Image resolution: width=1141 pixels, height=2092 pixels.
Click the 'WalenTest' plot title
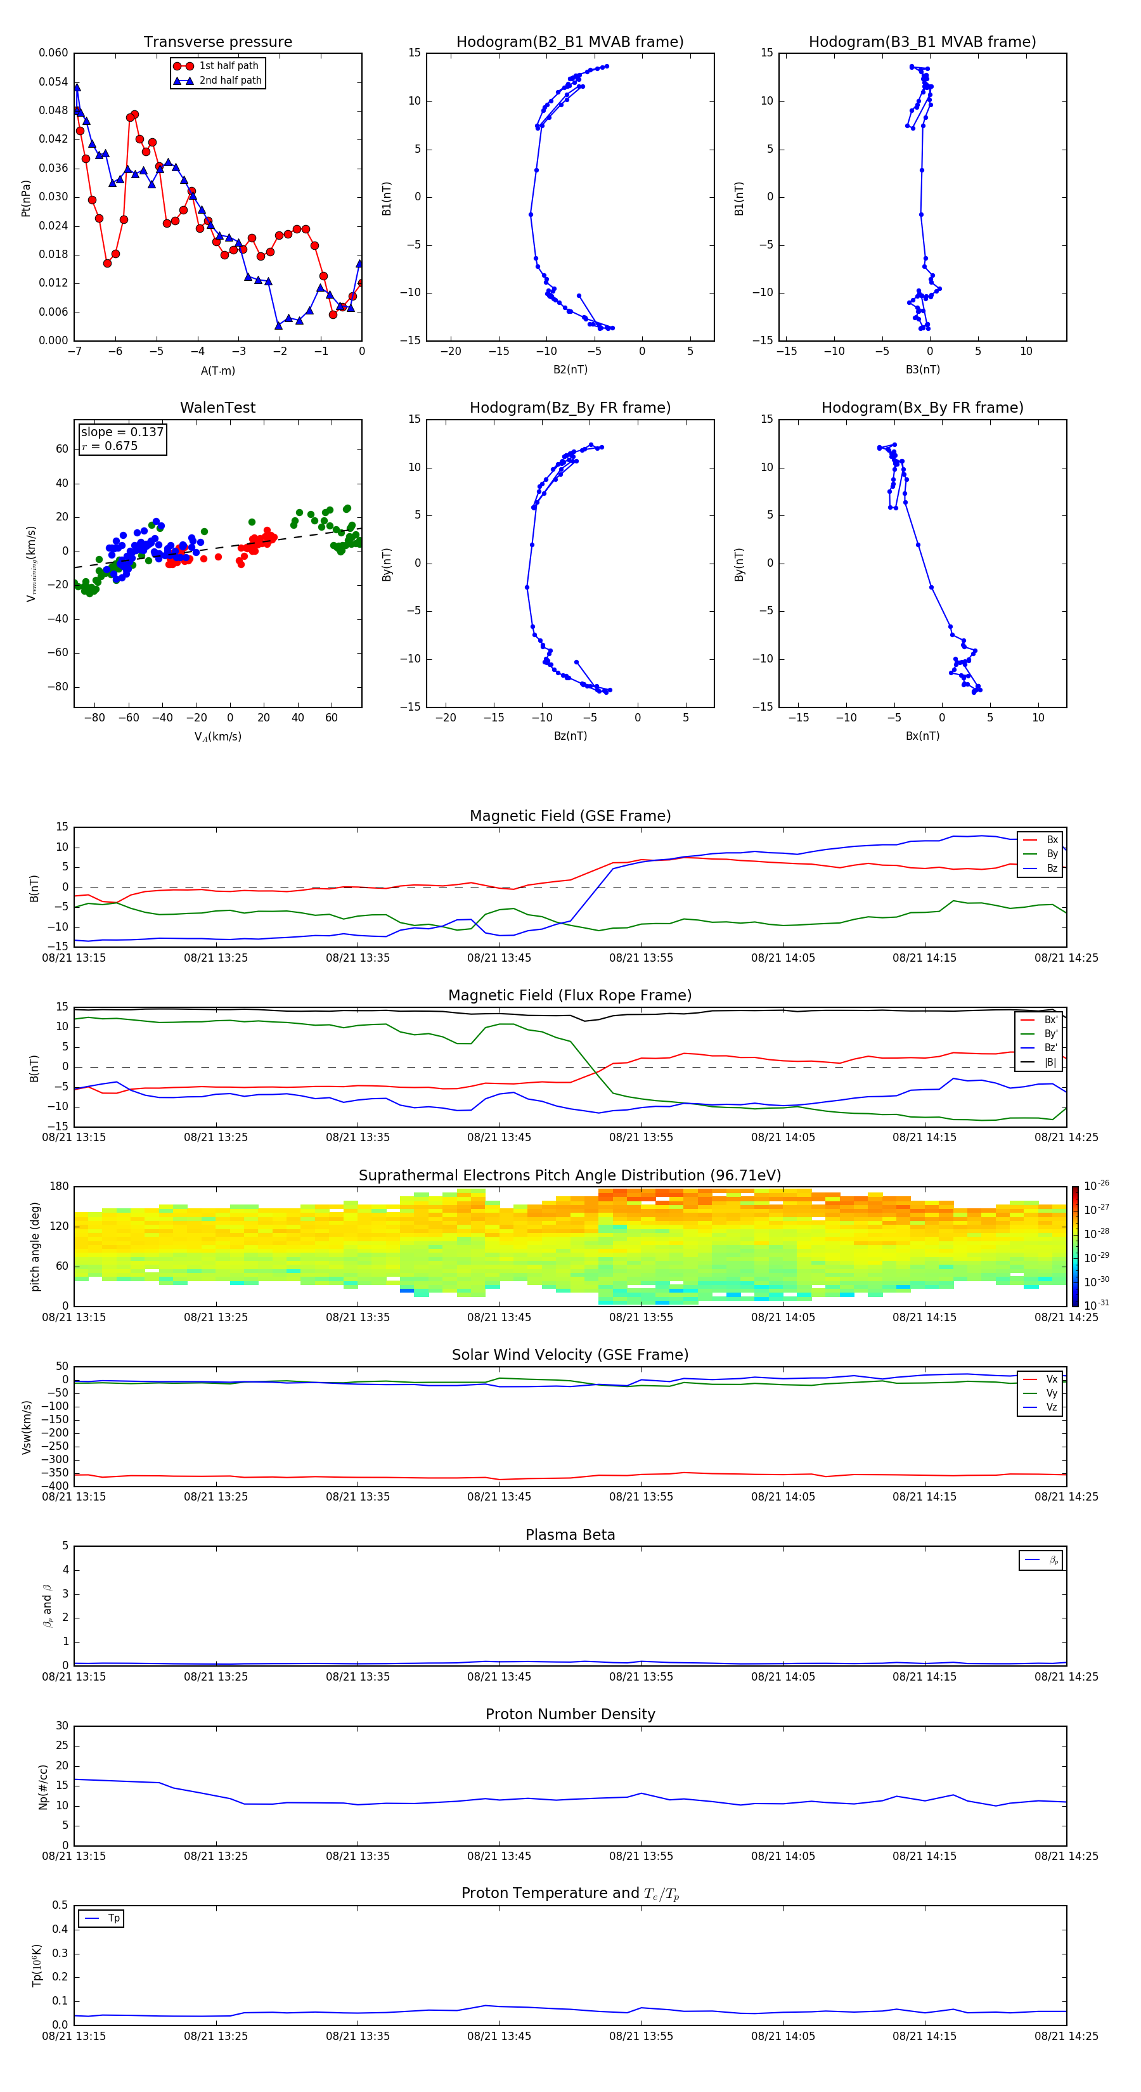tap(217, 408)
